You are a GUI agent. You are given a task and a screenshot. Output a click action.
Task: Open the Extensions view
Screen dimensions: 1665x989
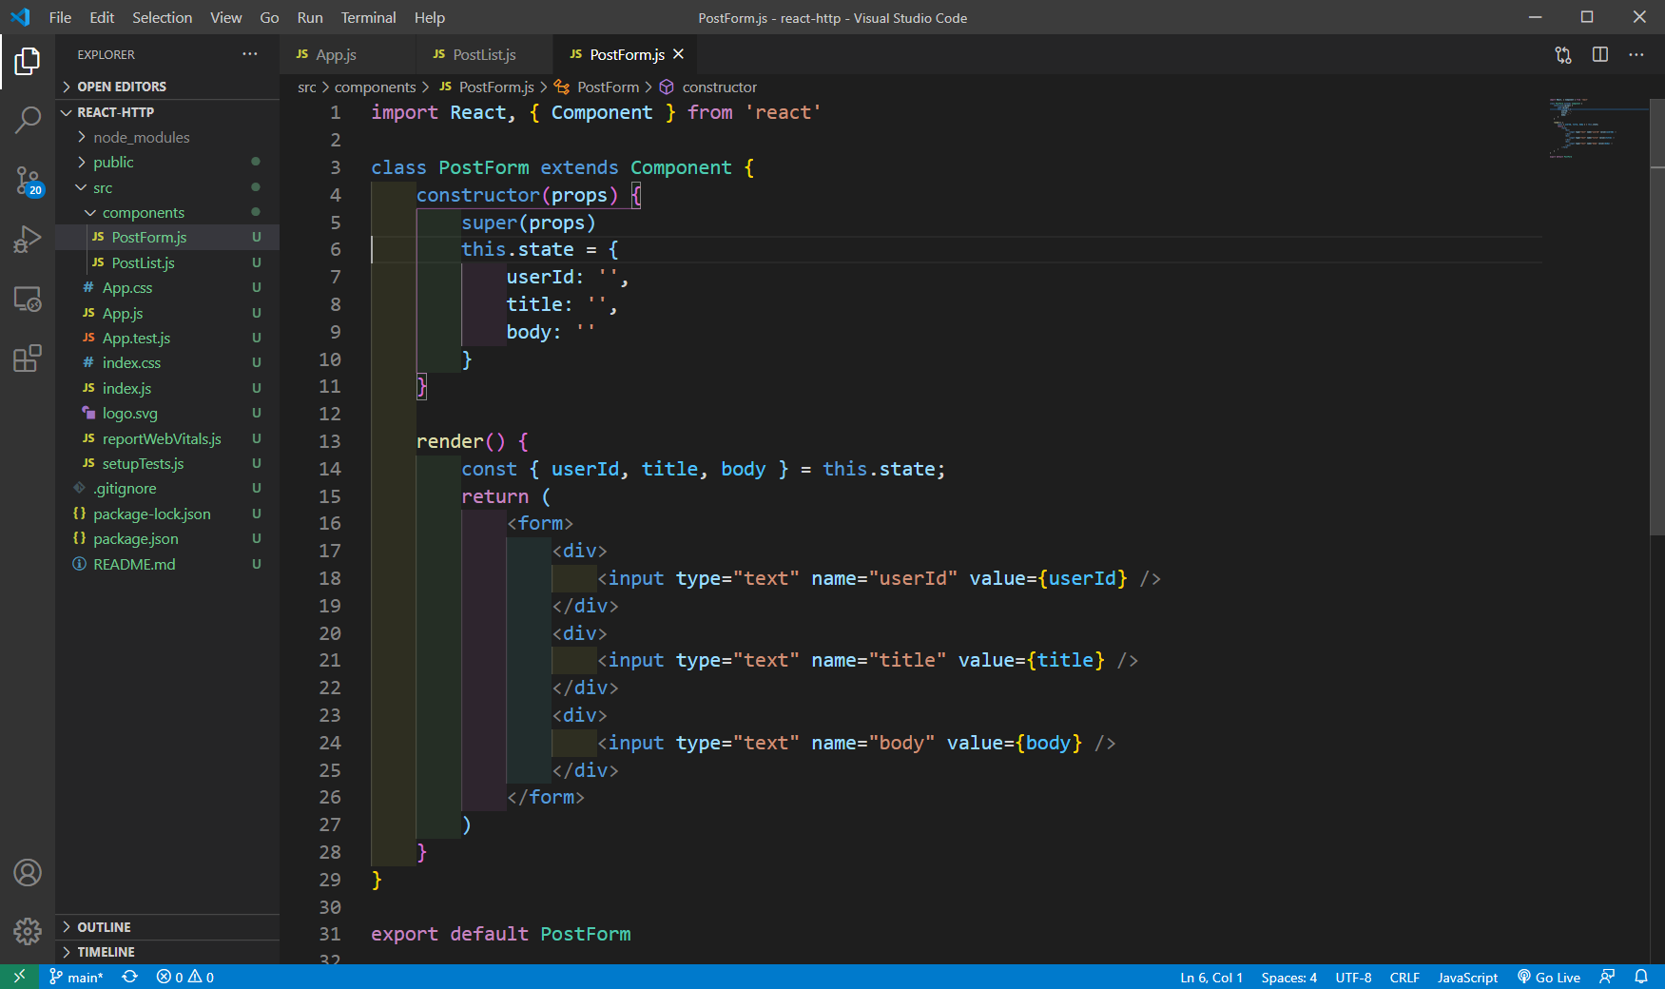point(28,358)
